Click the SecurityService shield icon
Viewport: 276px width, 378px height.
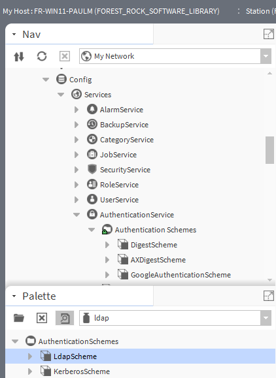[x=92, y=169]
